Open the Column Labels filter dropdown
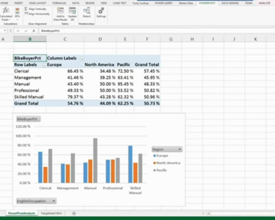Viewport: 275px width, 220px height. pos(82,58)
